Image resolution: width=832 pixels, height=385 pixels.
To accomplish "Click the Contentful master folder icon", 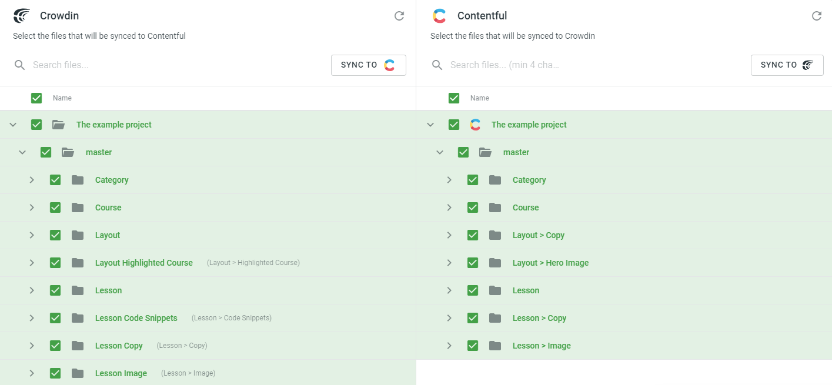I will 485,152.
